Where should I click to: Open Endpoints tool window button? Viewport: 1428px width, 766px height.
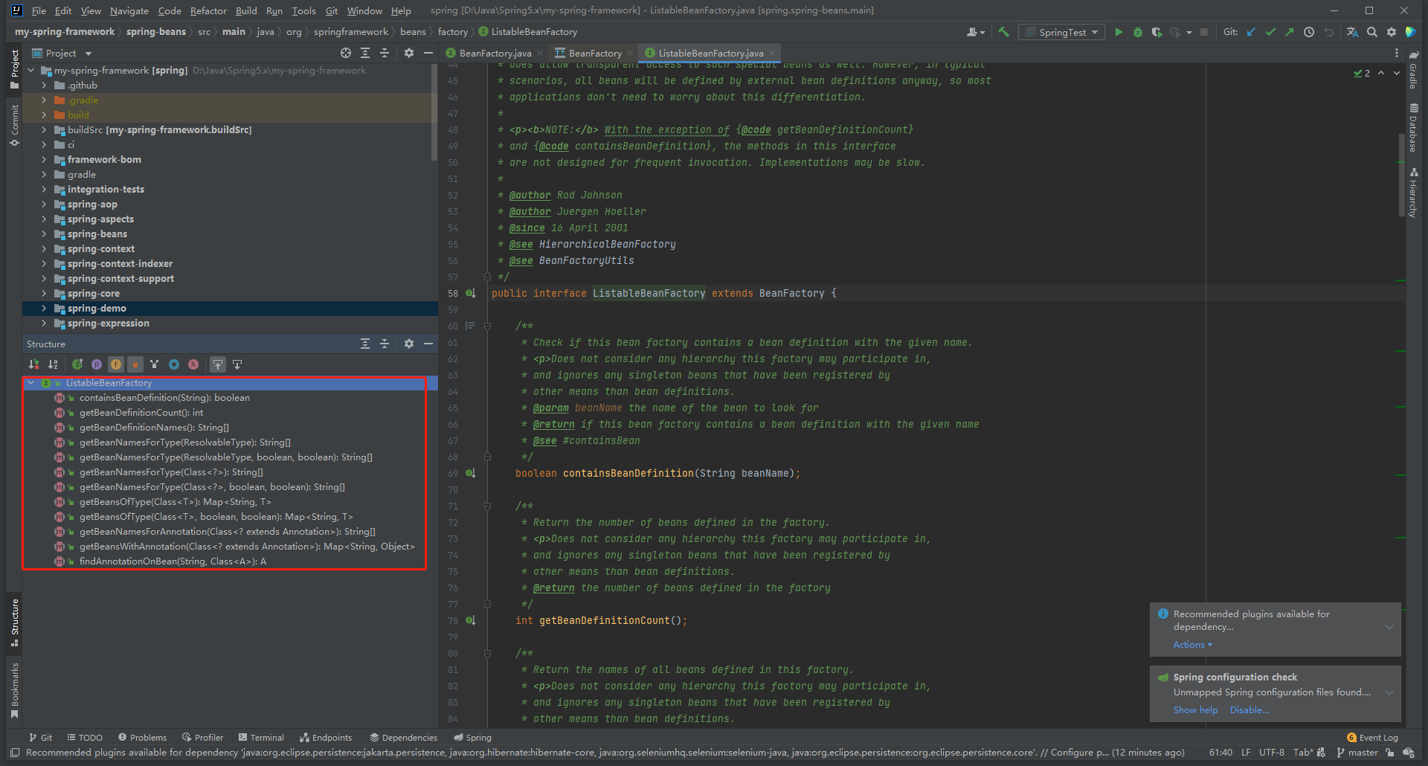326,738
